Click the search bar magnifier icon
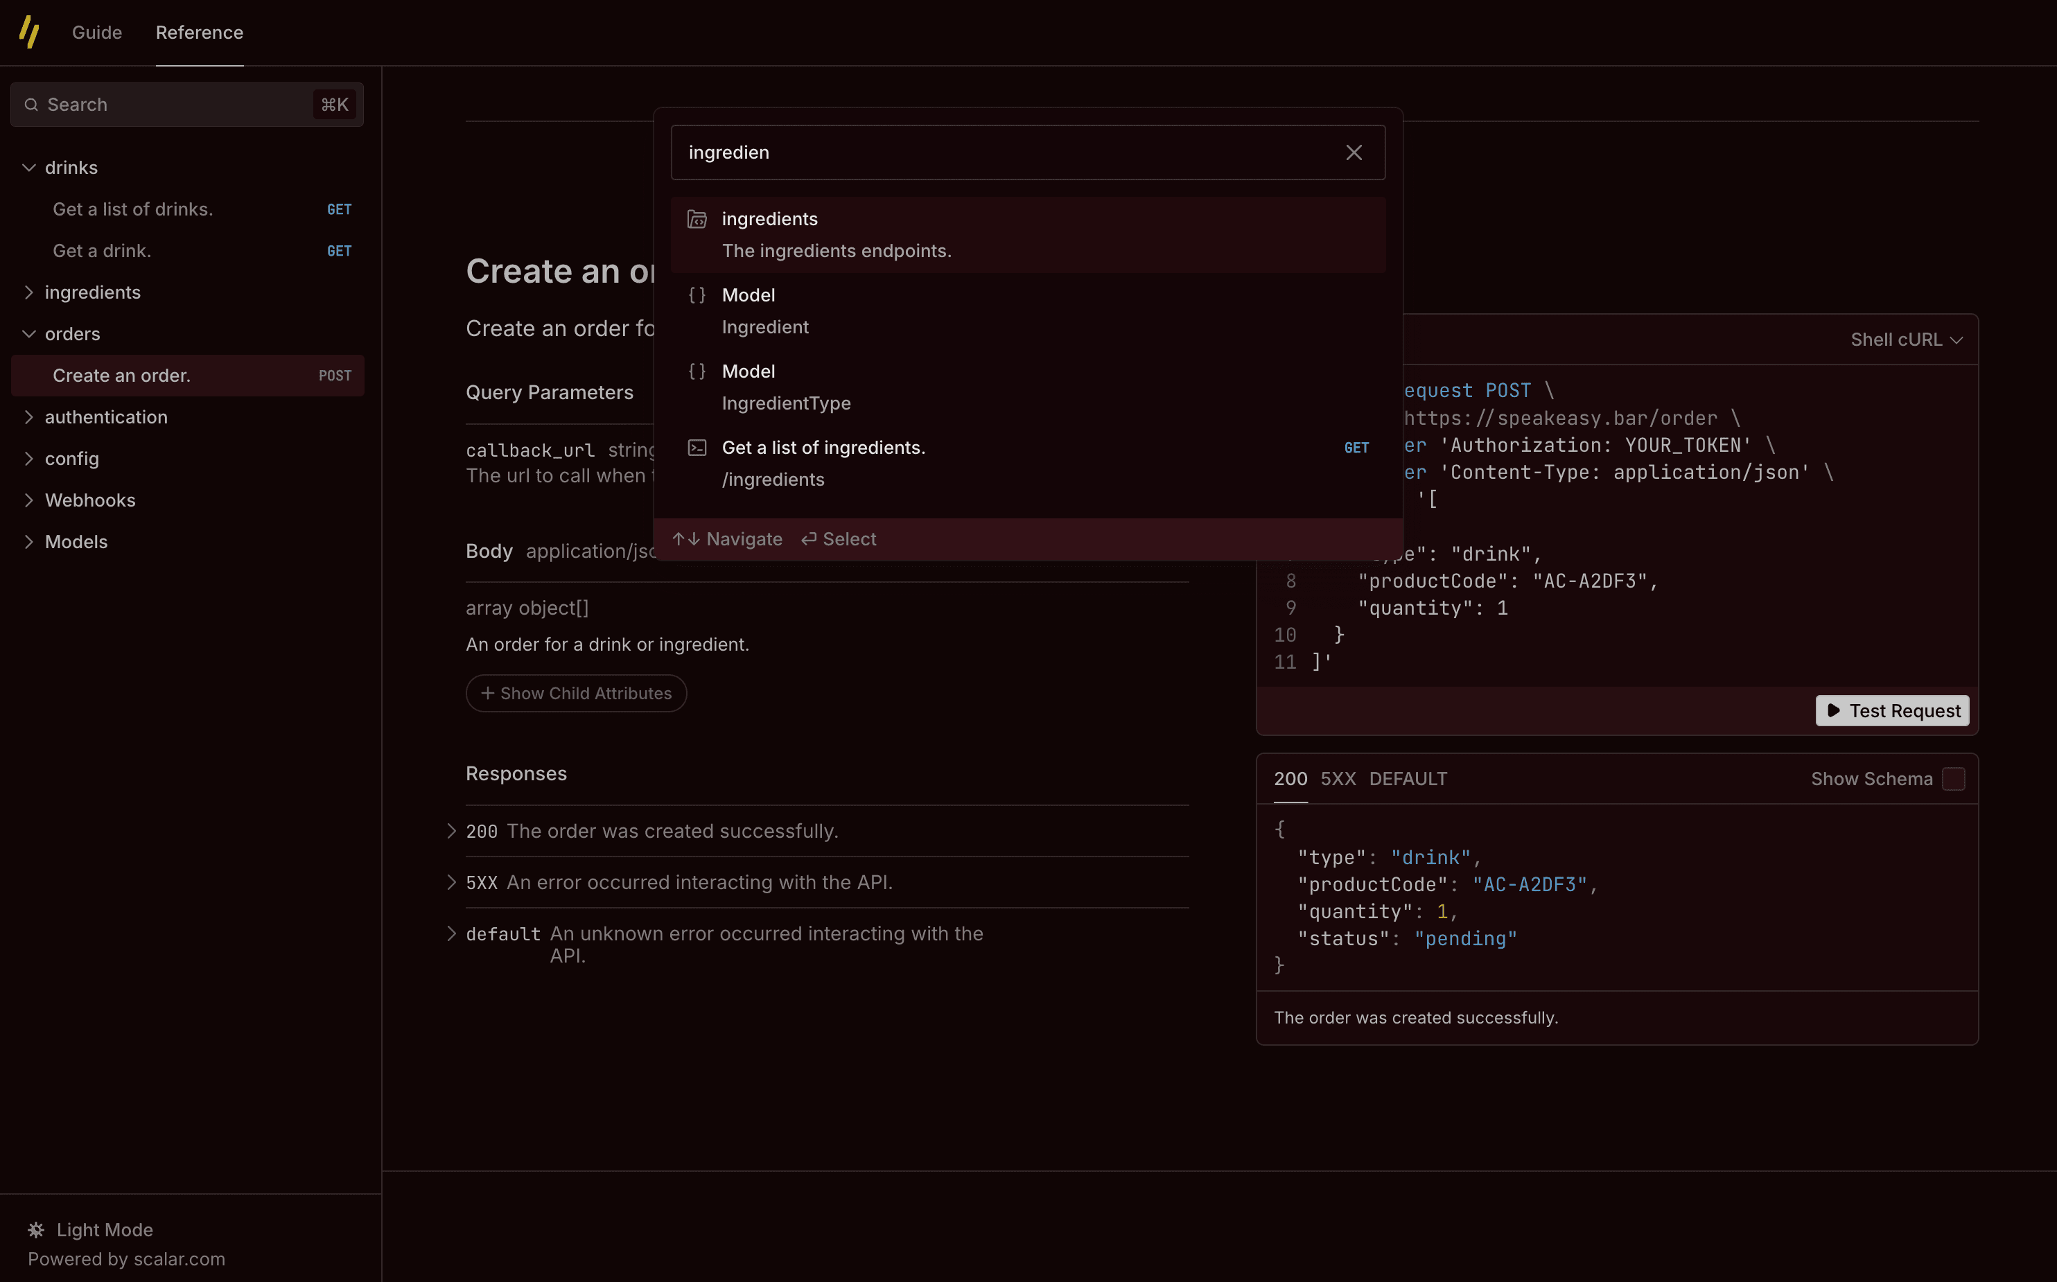The image size is (2057, 1282). coord(31,103)
